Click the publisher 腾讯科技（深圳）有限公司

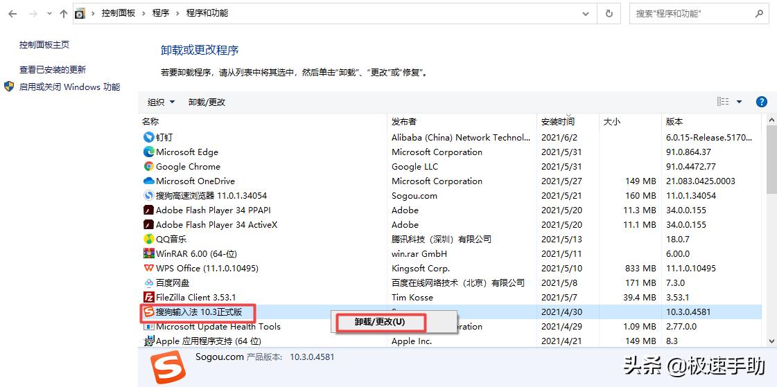441,240
